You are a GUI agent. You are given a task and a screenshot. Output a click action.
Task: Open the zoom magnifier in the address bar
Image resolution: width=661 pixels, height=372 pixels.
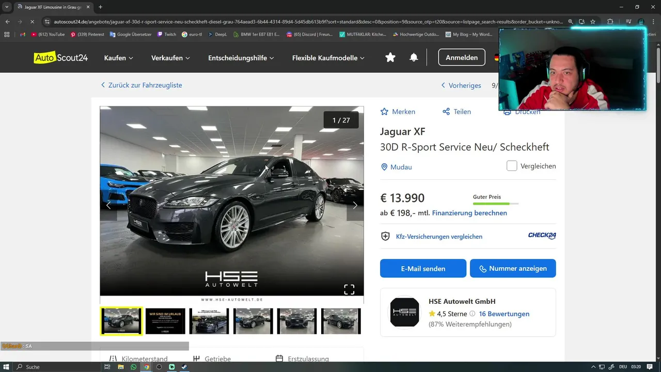(x=571, y=22)
